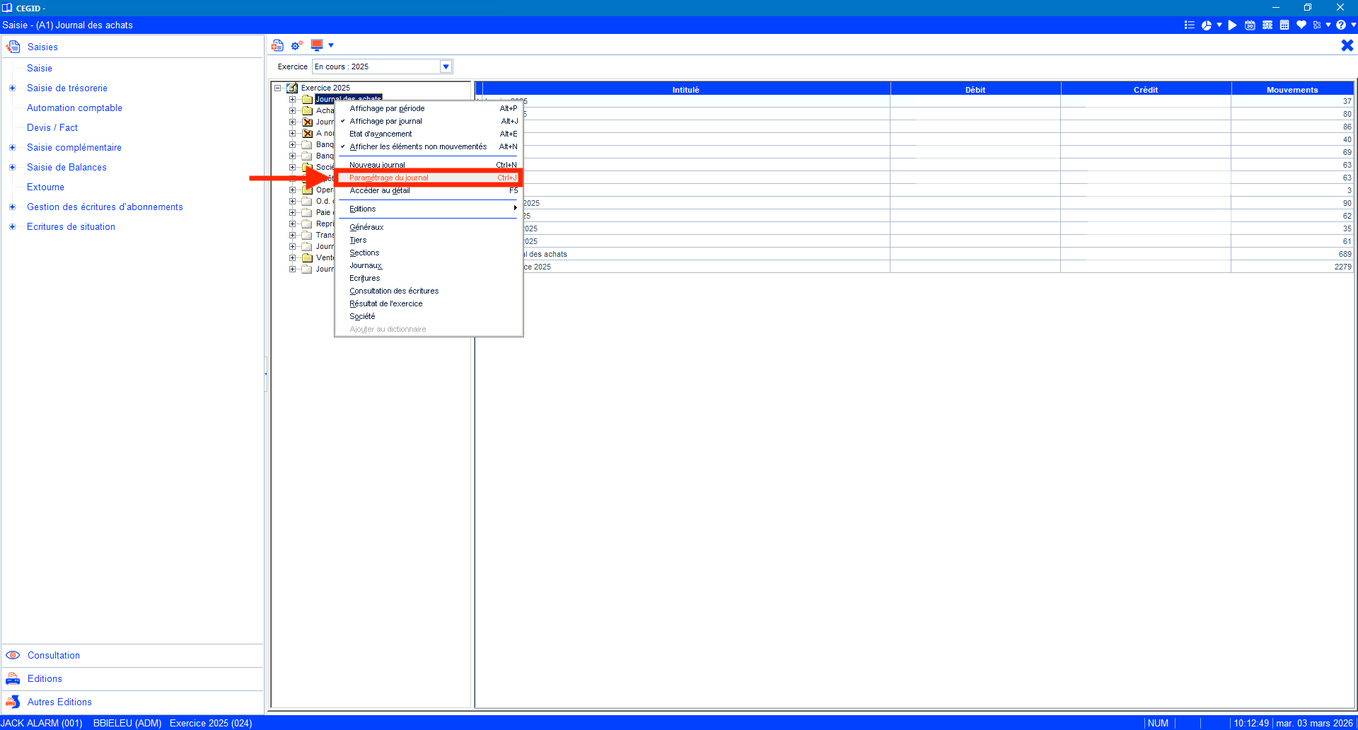Click the Consultation eye icon
This screenshot has height=730, width=1358.
(x=13, y=655)
